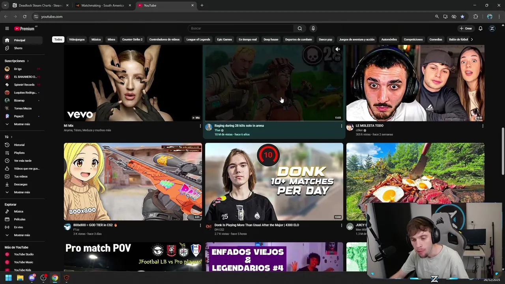Click the Tfue channel avatar

point(208,127)
